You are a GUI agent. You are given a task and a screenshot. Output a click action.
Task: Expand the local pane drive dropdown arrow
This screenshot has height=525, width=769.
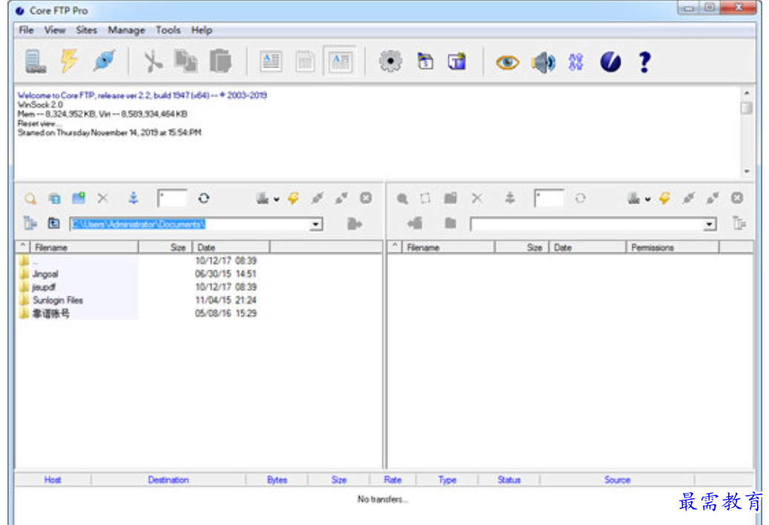point(277,199)
